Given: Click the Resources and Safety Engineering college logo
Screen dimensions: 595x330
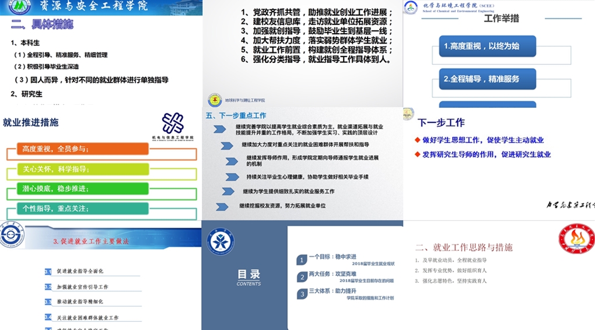Looking at the screenshot, I should tap(20, 7).
